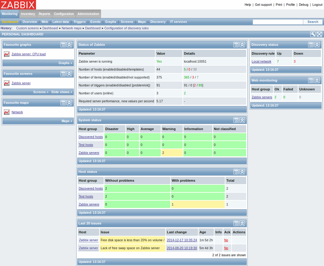Collapse the Last 20 issues widget
This screenshot has height=266, width=324.
pos(242,223)
